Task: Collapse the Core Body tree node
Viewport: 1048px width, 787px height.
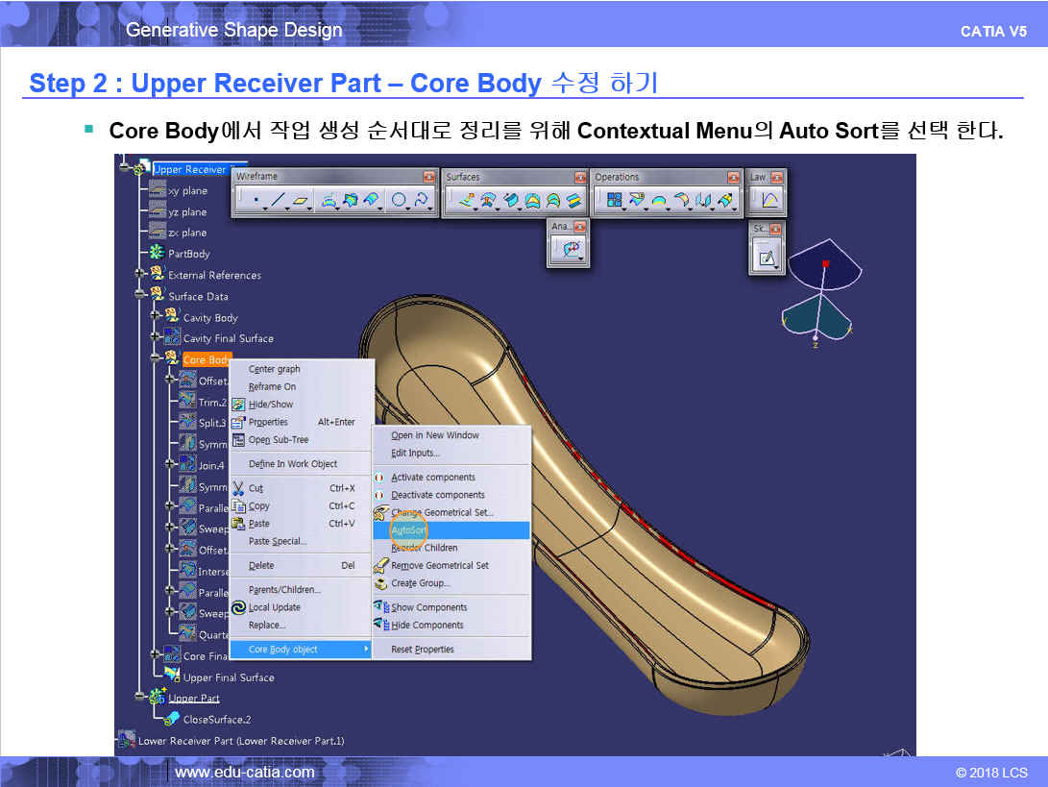Action: (156, 359)
